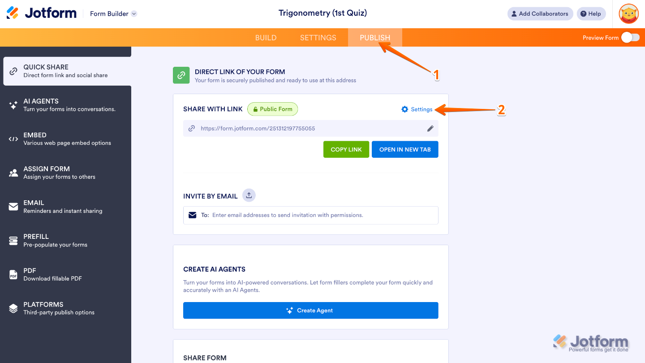This screenshot has width=645, height=363.
Task: Select the AI Agents sparkle icon in sidebar
Action: coord(13,105)
